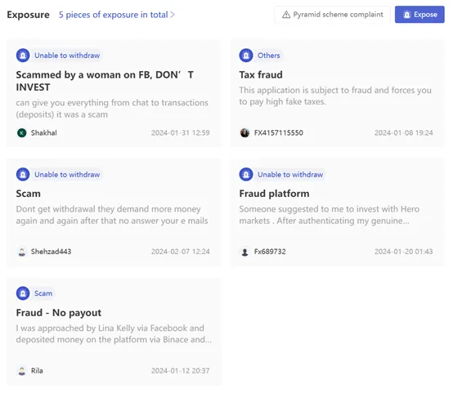Click Rila's user avatar
Screen dimensions: 453x393
(x=21, y=370)
